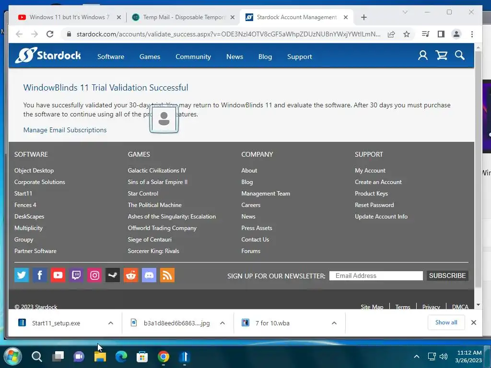Close the downloads bar
The width and height of the screenshot is (491, 368).
[473, 322]
